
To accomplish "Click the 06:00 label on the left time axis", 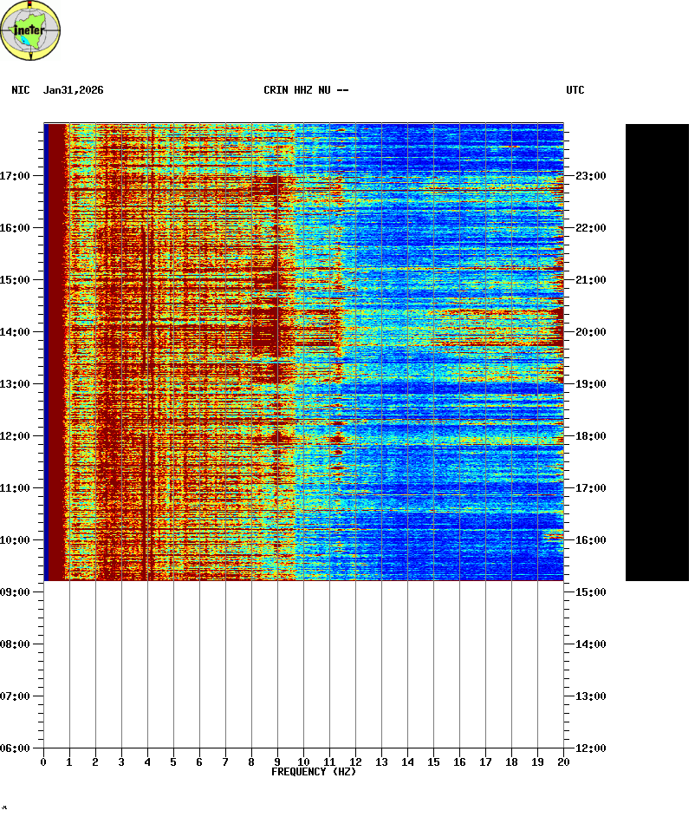I will pos(16,748).
